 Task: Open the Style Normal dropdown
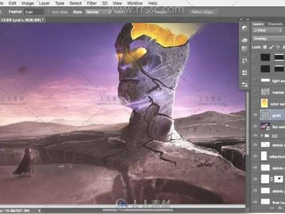click(97, 12)
